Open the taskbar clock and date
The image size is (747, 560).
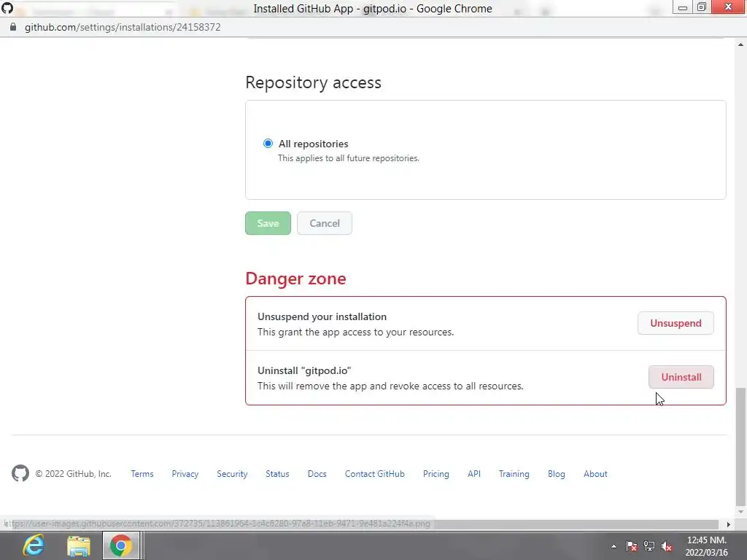(x=706, y=546)
